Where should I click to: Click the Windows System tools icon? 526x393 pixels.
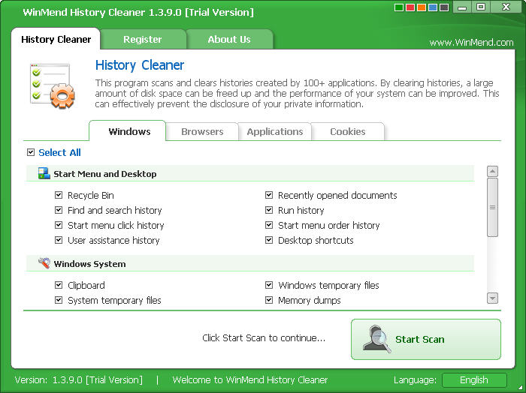(44, 263)
